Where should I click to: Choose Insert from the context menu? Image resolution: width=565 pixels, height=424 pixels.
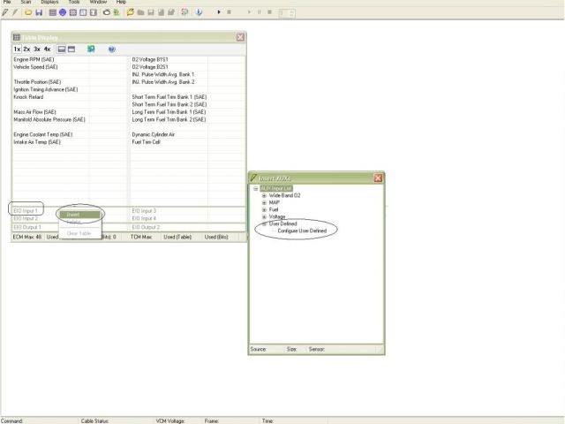tap(74, 215)
